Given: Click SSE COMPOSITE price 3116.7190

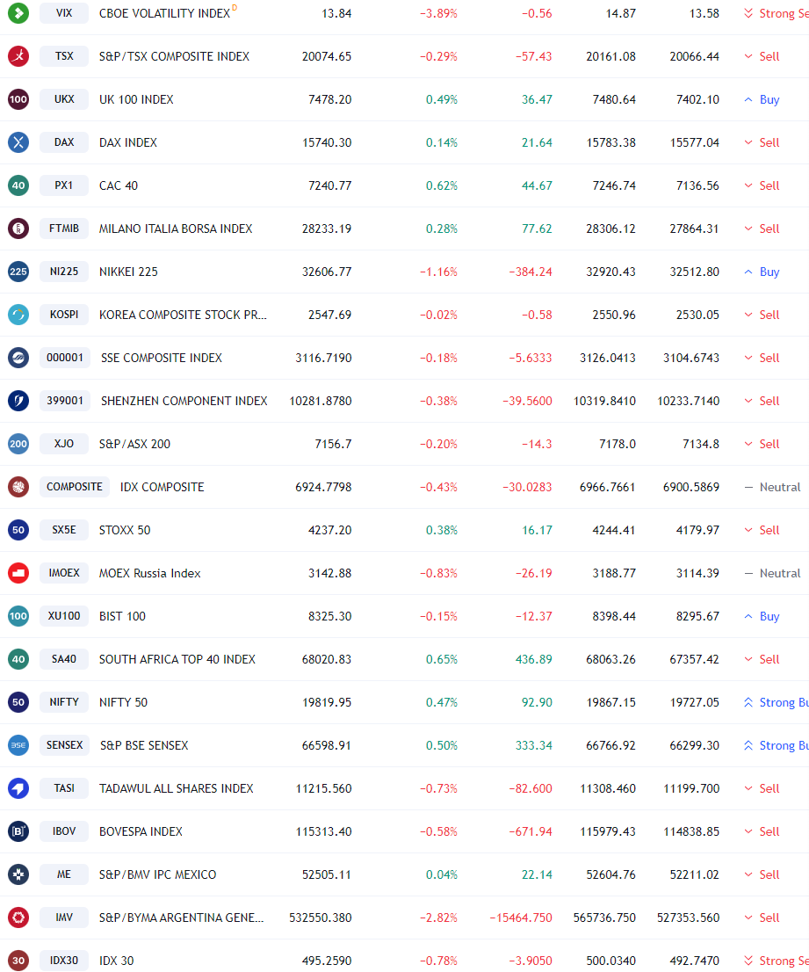Looking at the screenshot, I should (x=323, y=359).
